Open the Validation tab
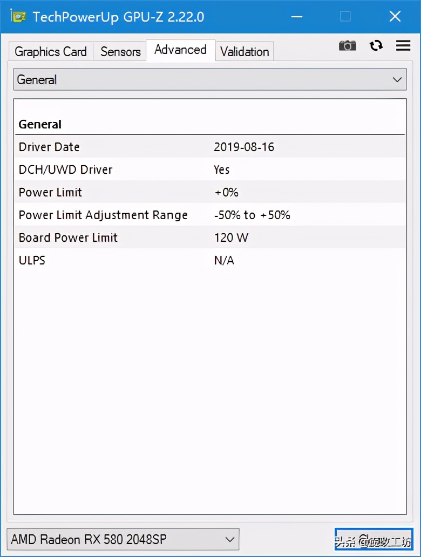Screen dimensions: 421x557 [x=245, y=52]
